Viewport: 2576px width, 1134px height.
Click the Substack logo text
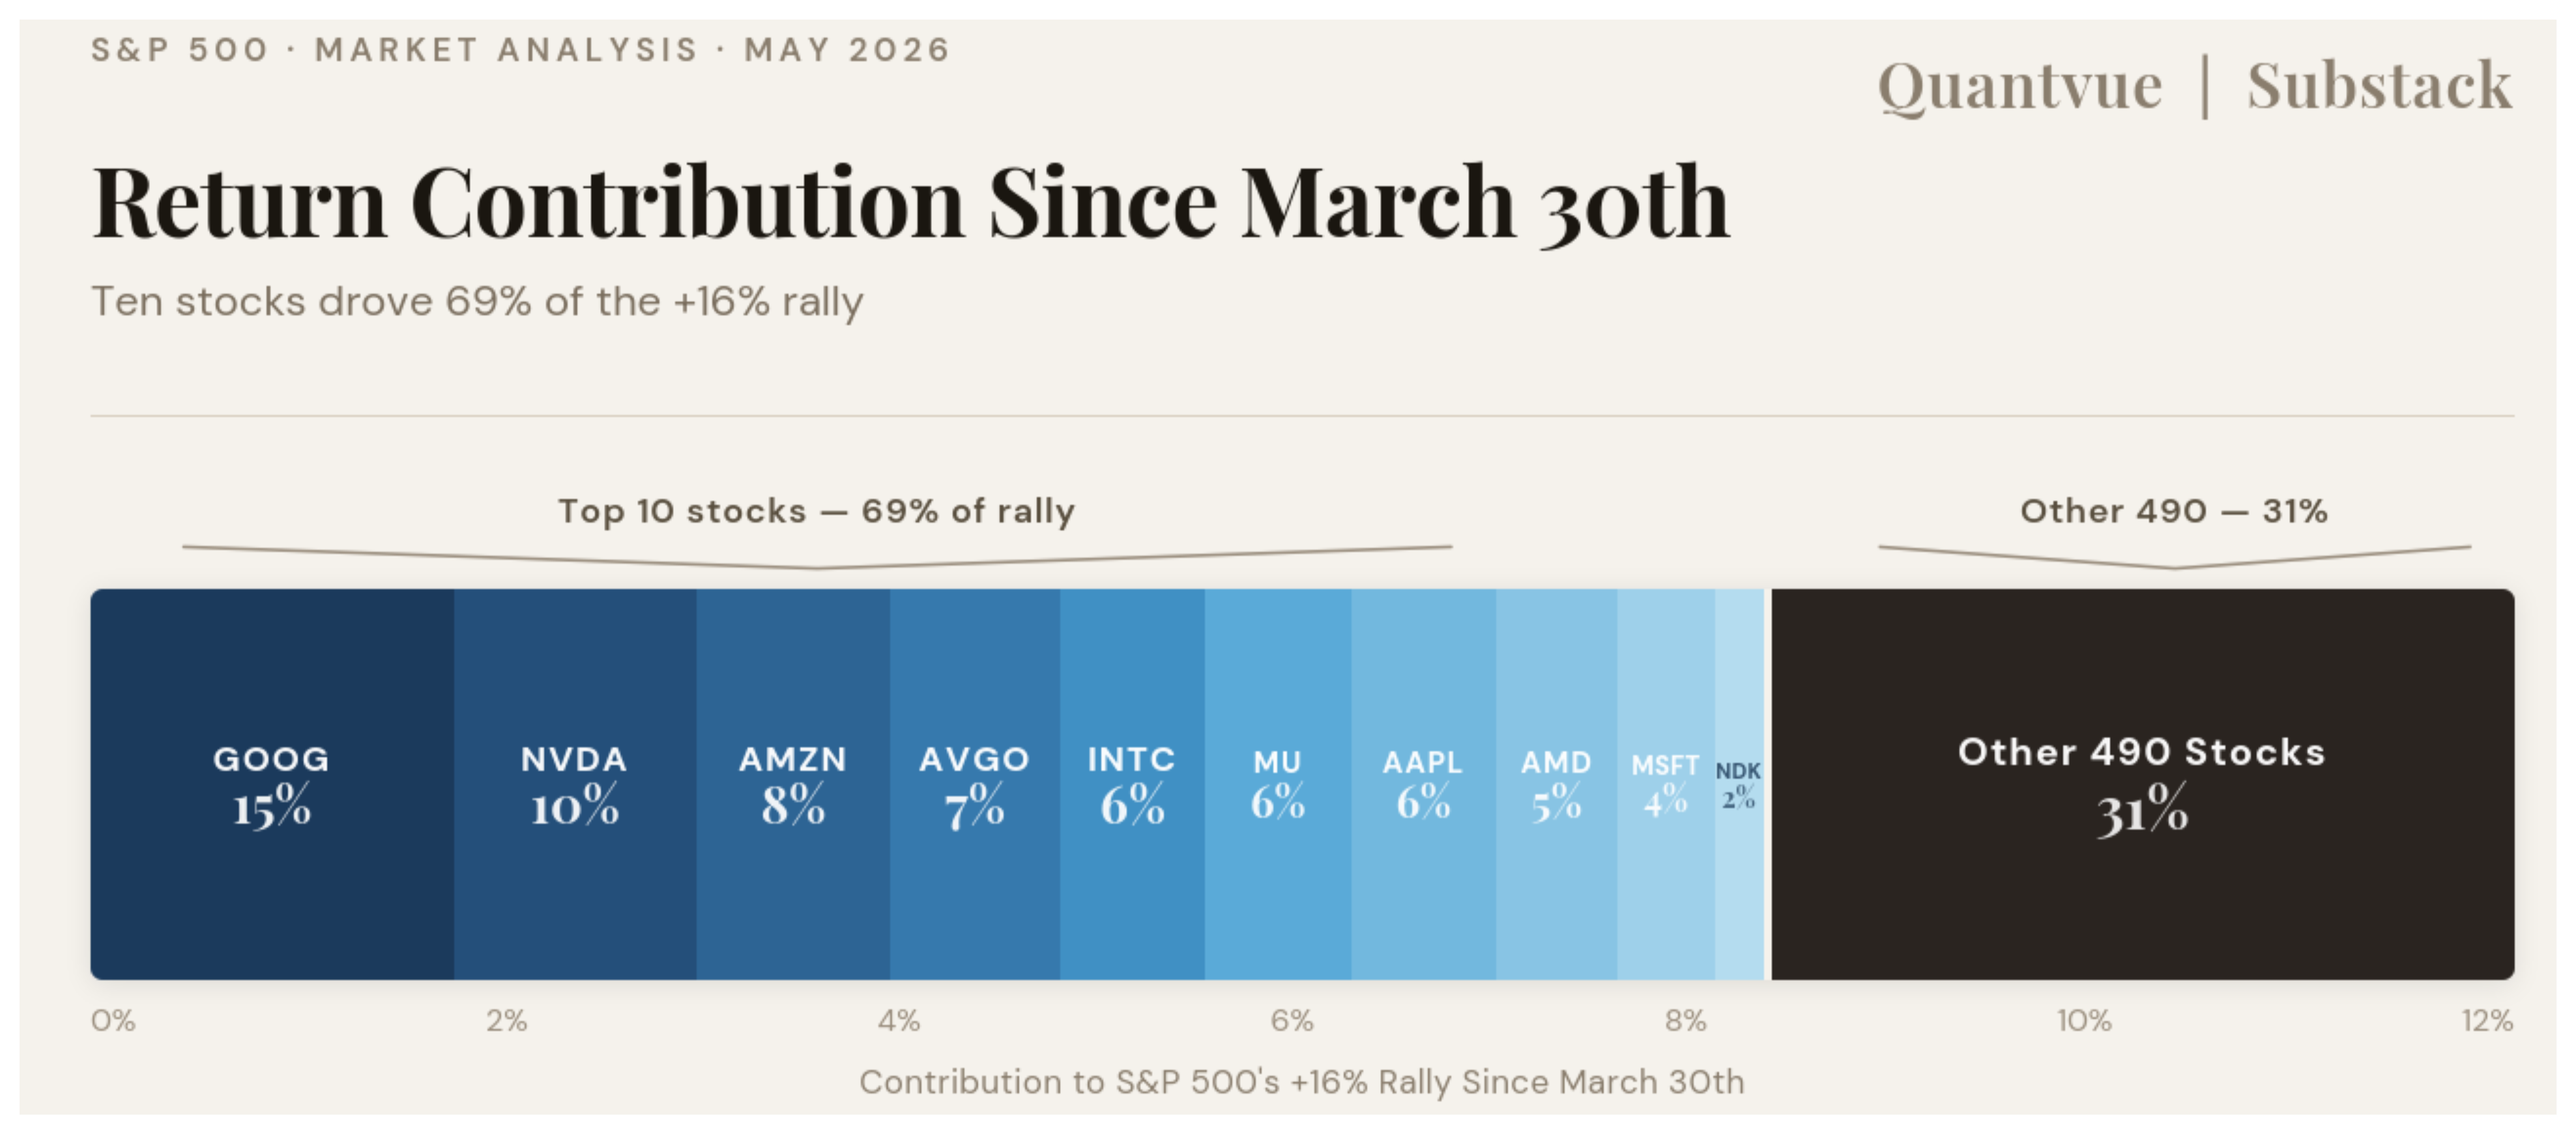coord(2380,85)
